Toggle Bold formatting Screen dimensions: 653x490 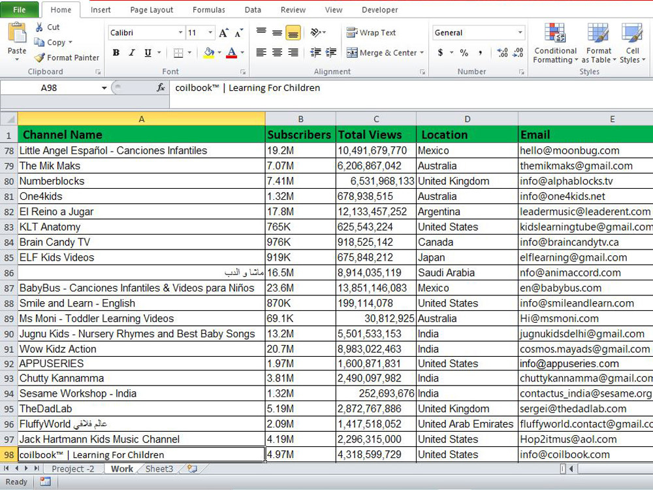tap(116, 53)
